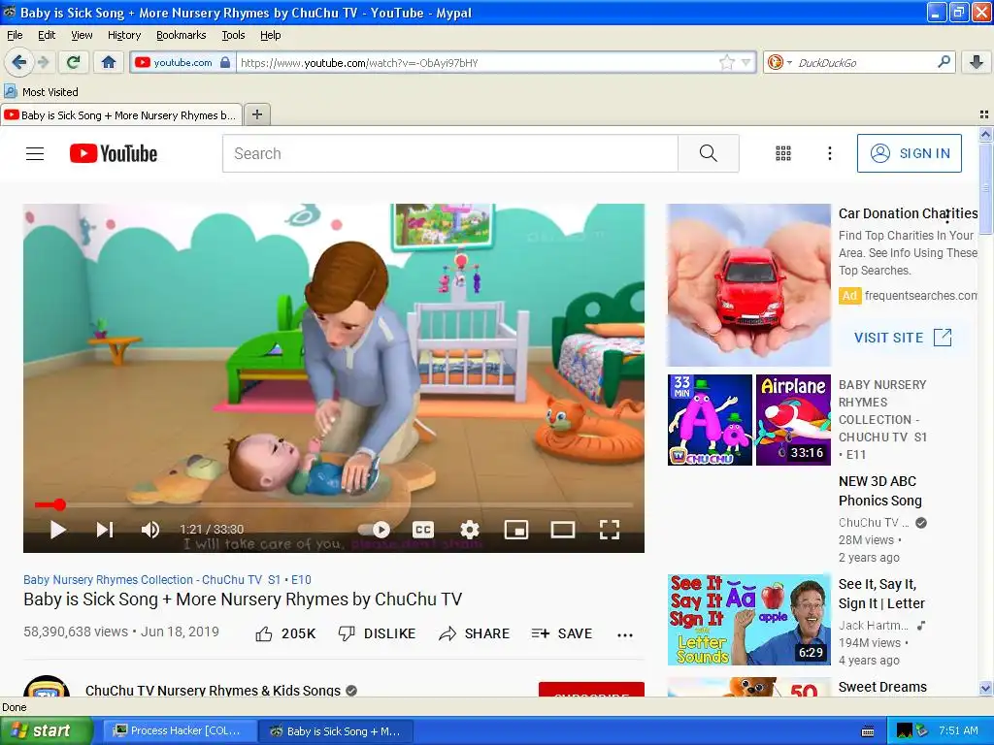This screenshot has height=745, width=994.
Task: Click the YouTube search magnifier button
Action: coord(708,153)
